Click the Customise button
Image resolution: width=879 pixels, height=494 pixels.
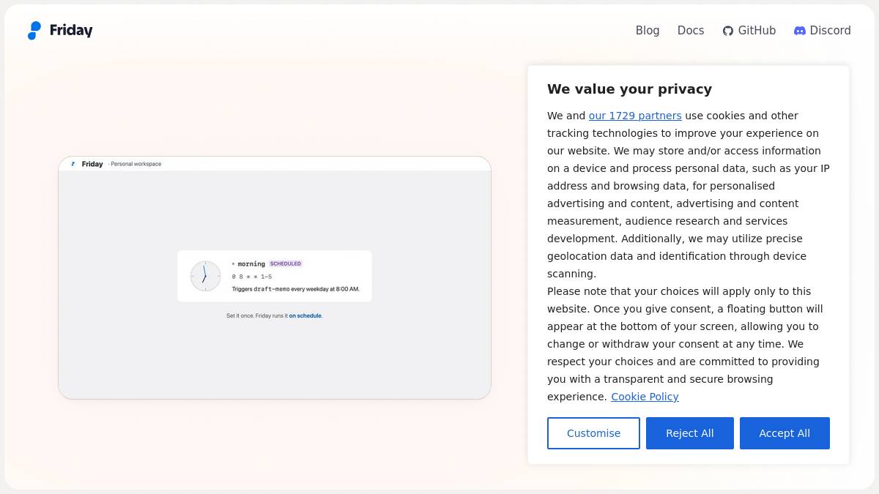coord(593,433)
